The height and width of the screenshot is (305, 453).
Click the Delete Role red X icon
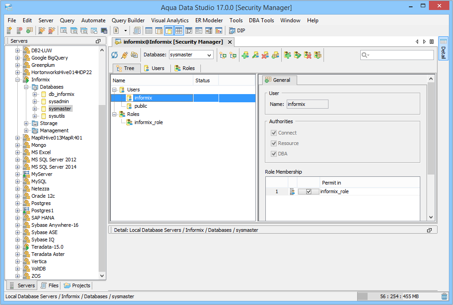tap(308, 55)
